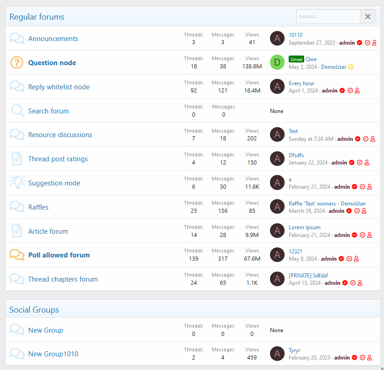The image size is (384, 370).
Task: Click the Question node question-mark icon
Action: tap(17, 63)
